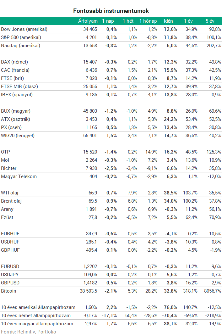This screenshot has width=222, height=336.
Task: Click the Nasdaq (amerikai) row label
Action: pyautogui.click(x=20, y=45)
